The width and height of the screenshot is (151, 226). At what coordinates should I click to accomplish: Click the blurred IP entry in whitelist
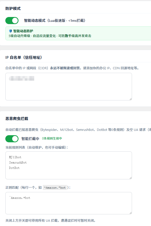tap(22, 78)
